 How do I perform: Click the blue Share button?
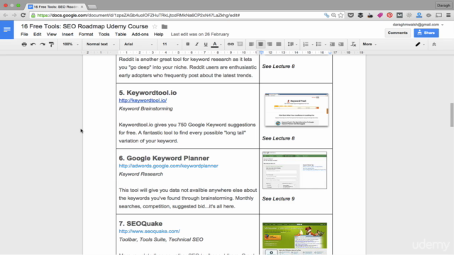[x=426, y=33]
